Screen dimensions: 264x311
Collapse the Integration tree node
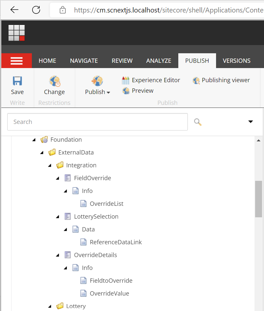point(50,165)
